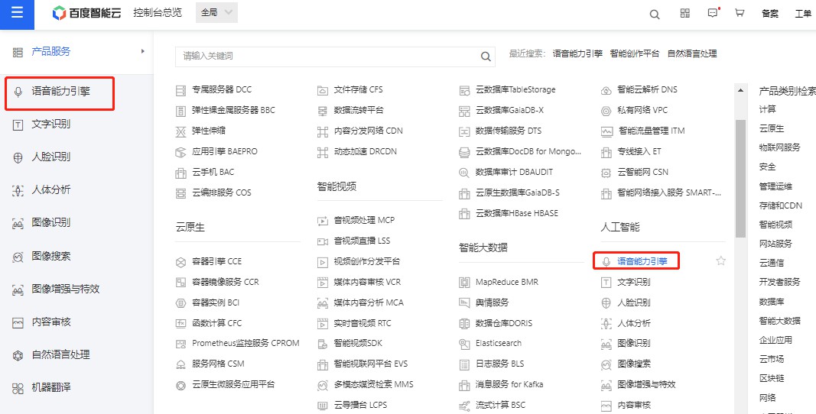Click the icon beside 函数计算 CFC

coord(180,324)
